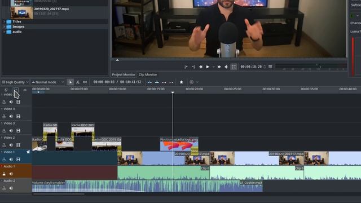Mute the Audio 2 track
Image resolution: width=361 pixels, height=203 pixels.
(x=11, y=188)
